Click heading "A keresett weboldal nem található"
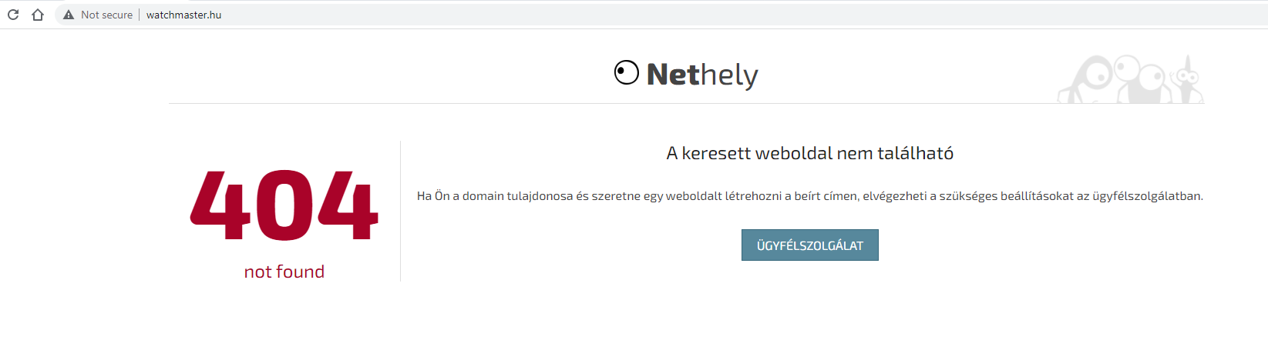 point(810,153)
